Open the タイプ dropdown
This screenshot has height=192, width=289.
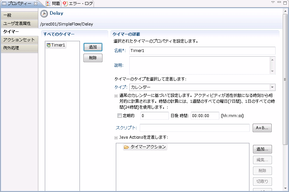(x=272, y=87)
